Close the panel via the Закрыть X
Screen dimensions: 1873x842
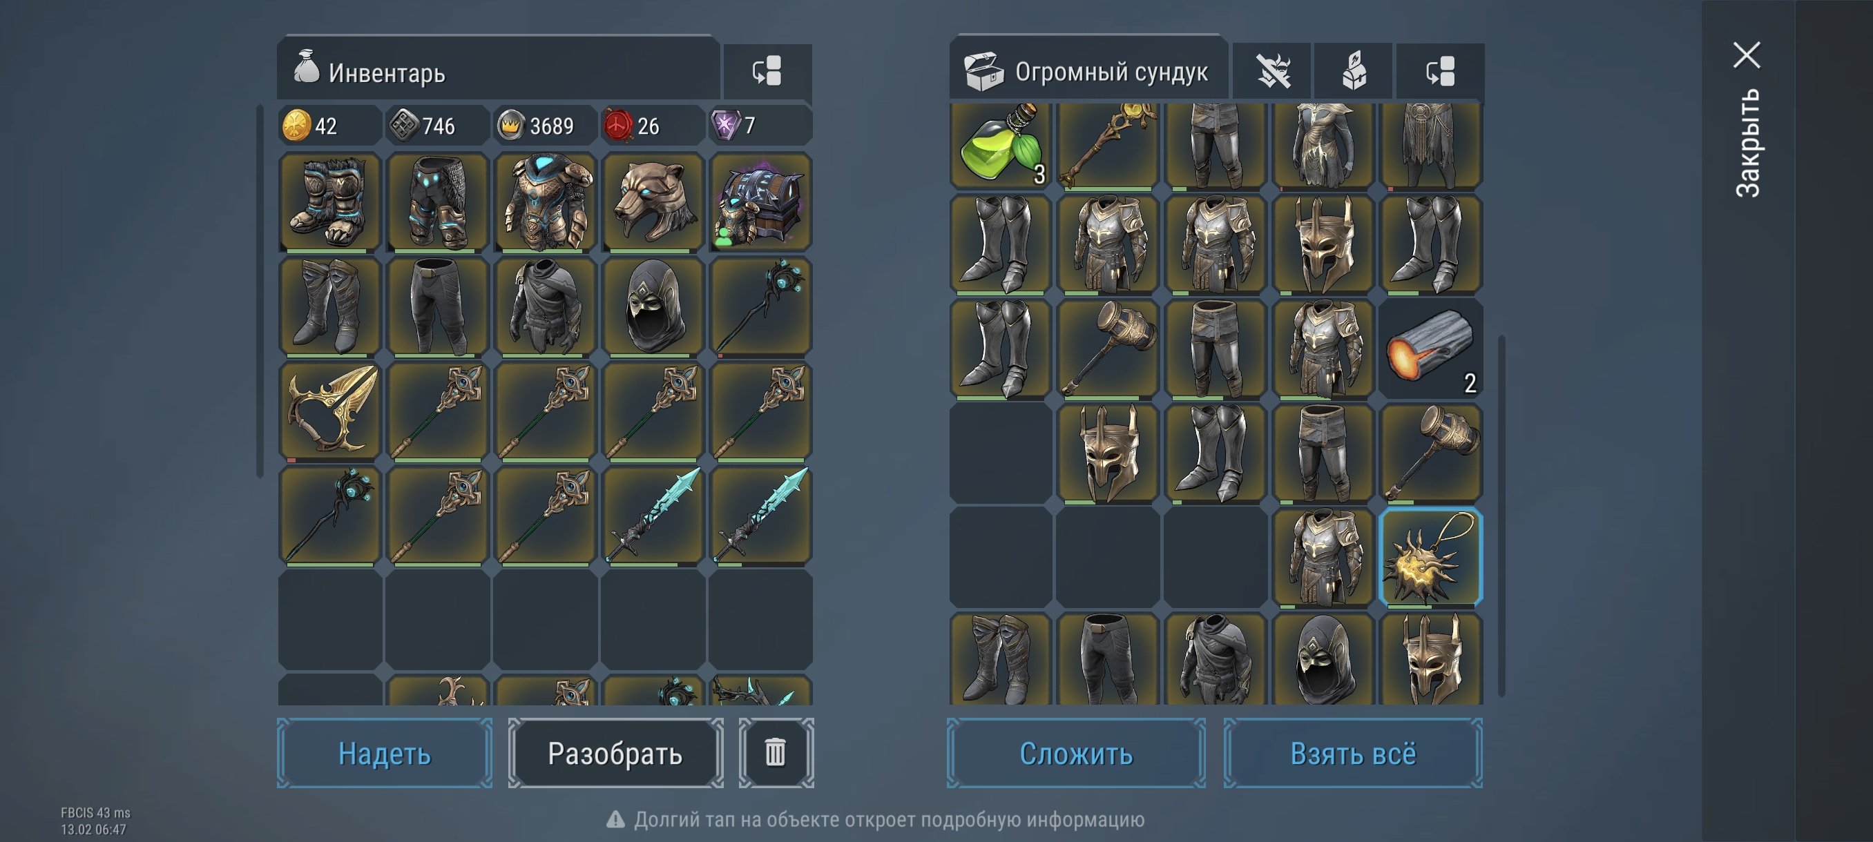point(1747,55)
